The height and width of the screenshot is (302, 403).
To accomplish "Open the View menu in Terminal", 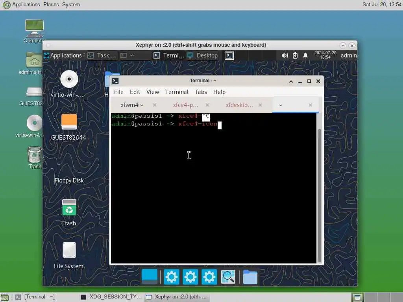I will 153,92.
